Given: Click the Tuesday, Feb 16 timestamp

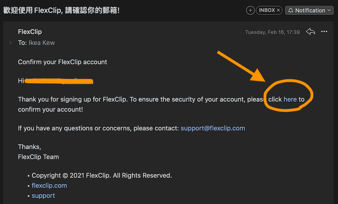Looking at the screenshot, I should click(272, 32).
